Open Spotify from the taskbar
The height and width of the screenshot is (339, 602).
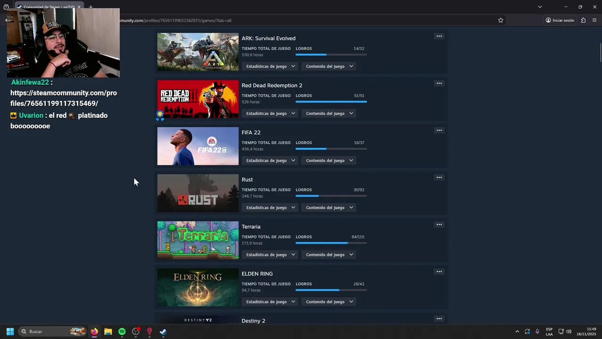tap(122, 331)
